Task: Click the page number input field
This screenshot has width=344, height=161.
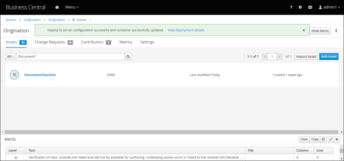Action: coord(272,56)
